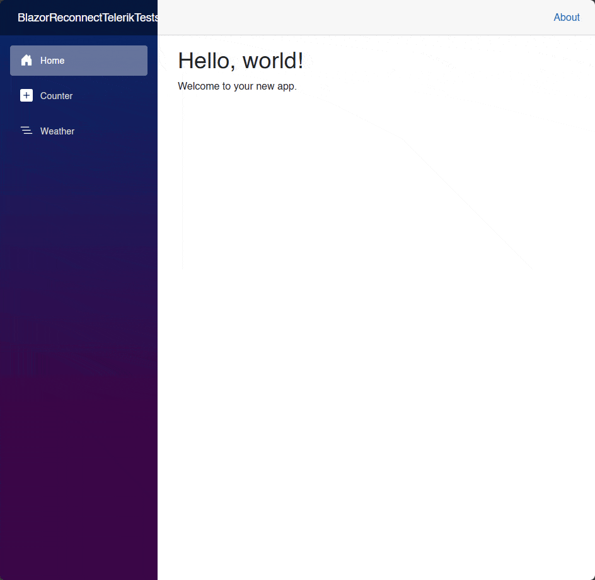Click the icon on the active navigation item
This screenshot has height=580, width=595.
click(x=26, y=60)
